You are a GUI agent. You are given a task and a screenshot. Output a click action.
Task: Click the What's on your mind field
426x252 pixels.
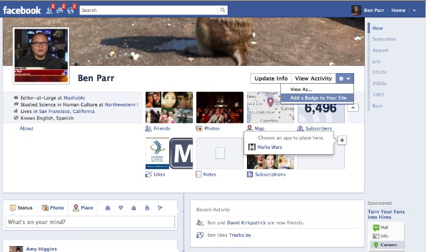click(90, 222)
